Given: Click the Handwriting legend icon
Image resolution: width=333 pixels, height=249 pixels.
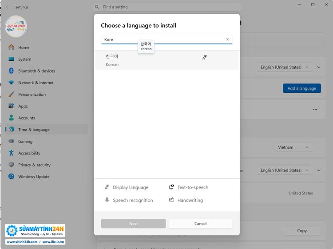Looking at the screenshot, I should pyautogui.click(x=171, y=200).
